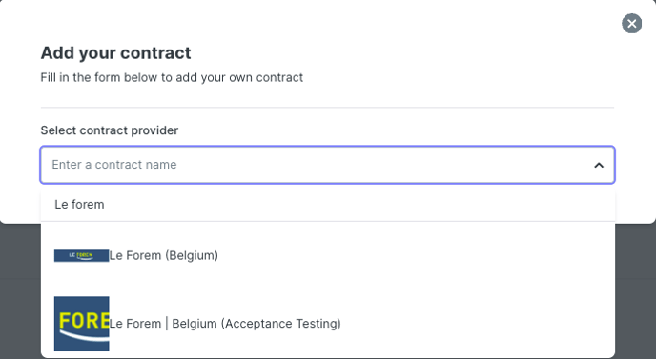Select the Le forem suggestion
Screen dimensions: 656x359
tap(328, 205)
